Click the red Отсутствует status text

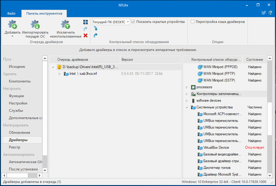point(255,148)
